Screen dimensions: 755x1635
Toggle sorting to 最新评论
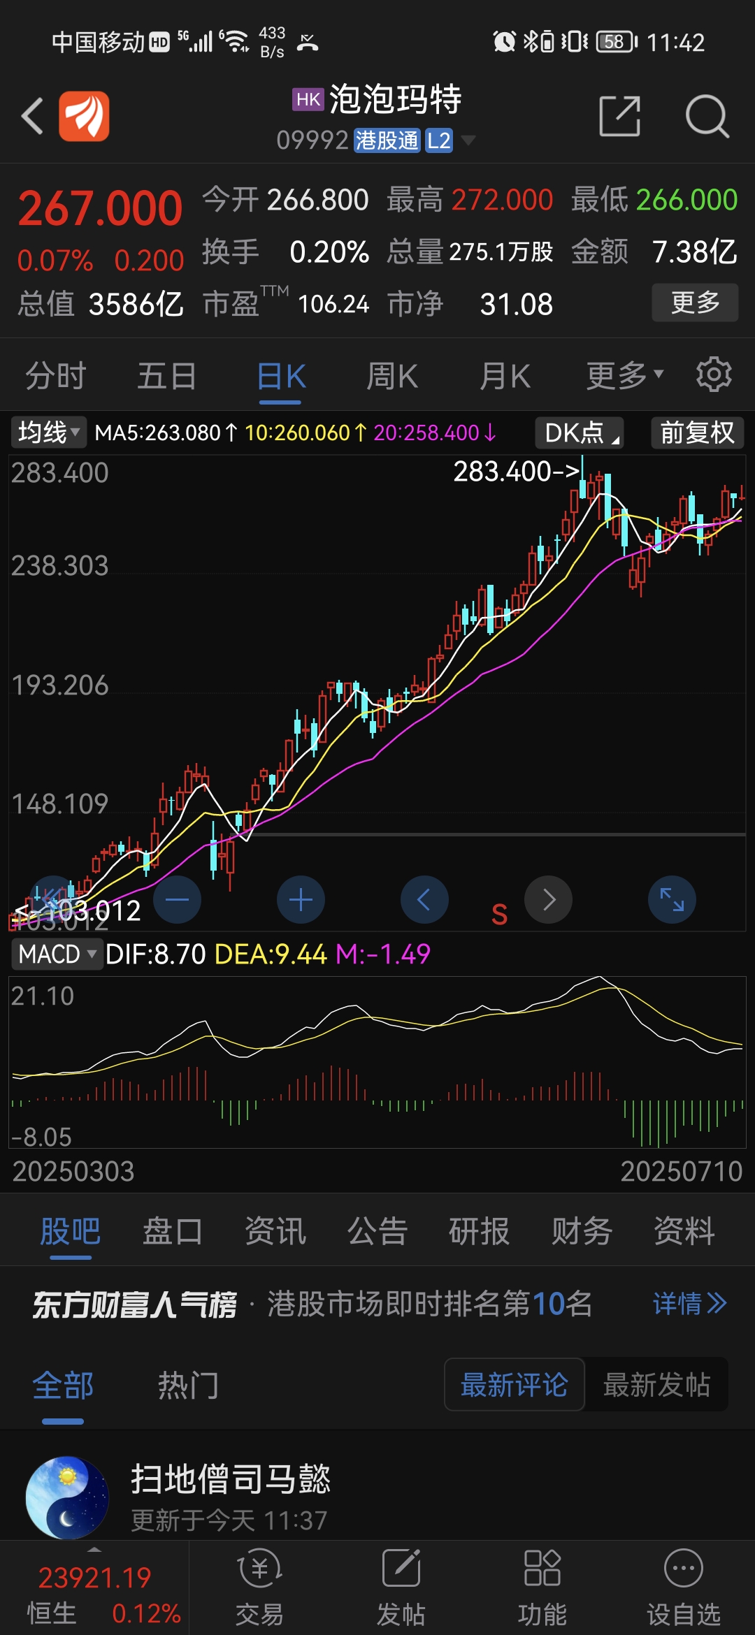(x=515, y=1384)
